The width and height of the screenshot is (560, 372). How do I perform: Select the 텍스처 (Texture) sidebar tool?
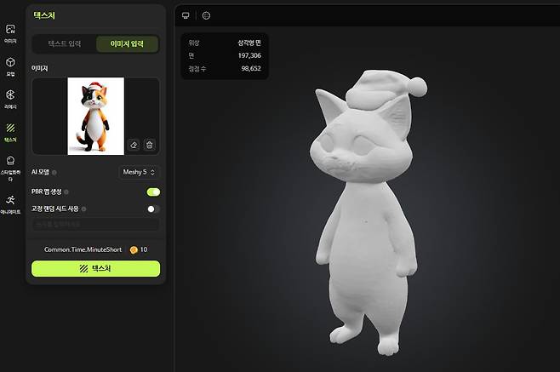point(10,131)
